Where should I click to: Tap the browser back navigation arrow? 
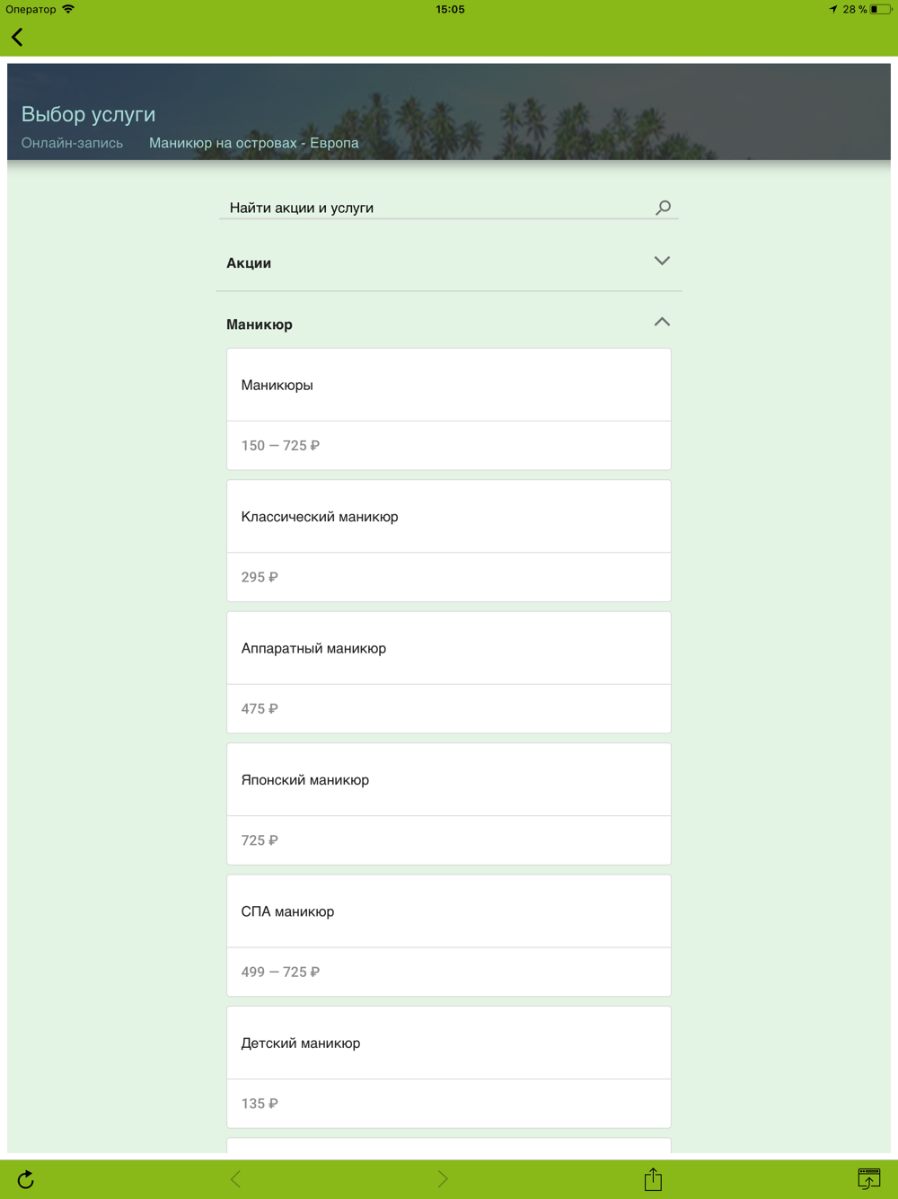click(235, 1179)
